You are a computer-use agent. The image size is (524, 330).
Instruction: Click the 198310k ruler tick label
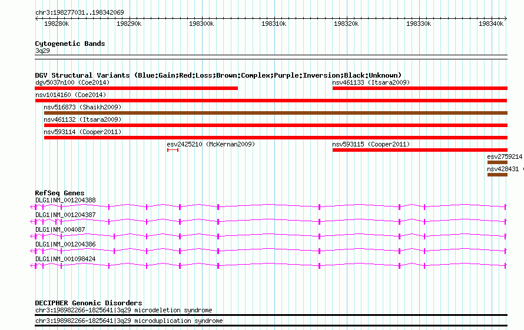point(274,24)
